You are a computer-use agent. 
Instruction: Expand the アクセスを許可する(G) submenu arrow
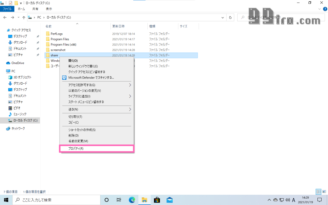pos(130,85)
